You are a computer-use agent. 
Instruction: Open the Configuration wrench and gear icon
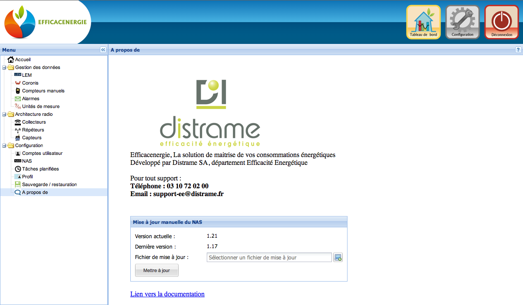click(463, 22)
